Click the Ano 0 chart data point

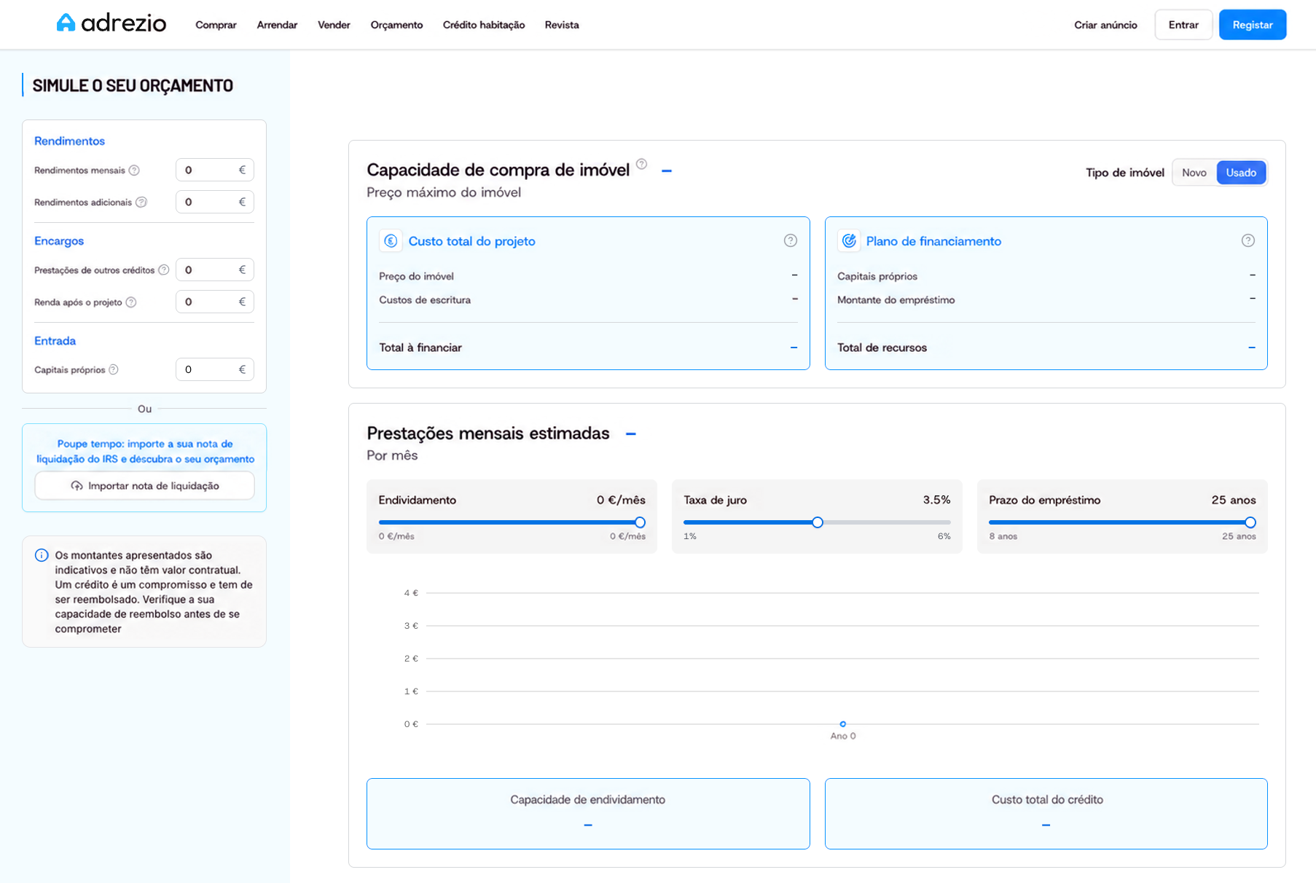843,724
